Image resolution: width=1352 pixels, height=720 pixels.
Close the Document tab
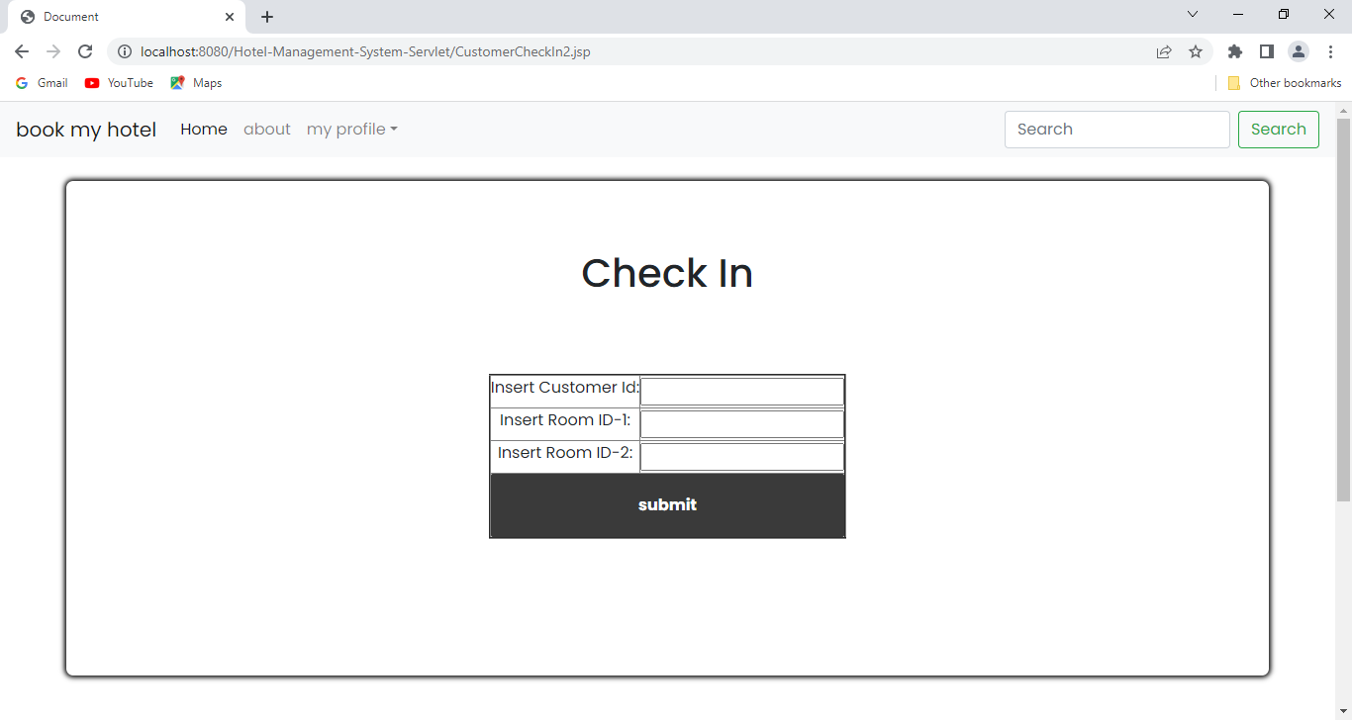pyautogui.click(x=230, y=17)
